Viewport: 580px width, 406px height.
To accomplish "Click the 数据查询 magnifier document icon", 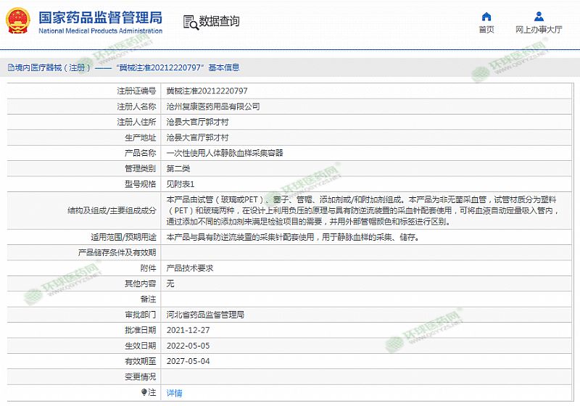I will point(190,22).
